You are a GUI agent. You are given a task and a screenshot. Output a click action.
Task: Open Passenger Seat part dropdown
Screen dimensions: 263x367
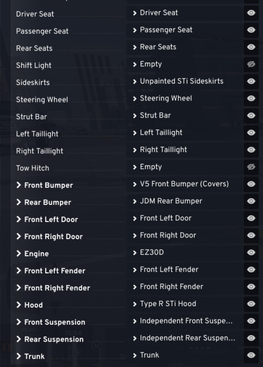tap(184, 30)
